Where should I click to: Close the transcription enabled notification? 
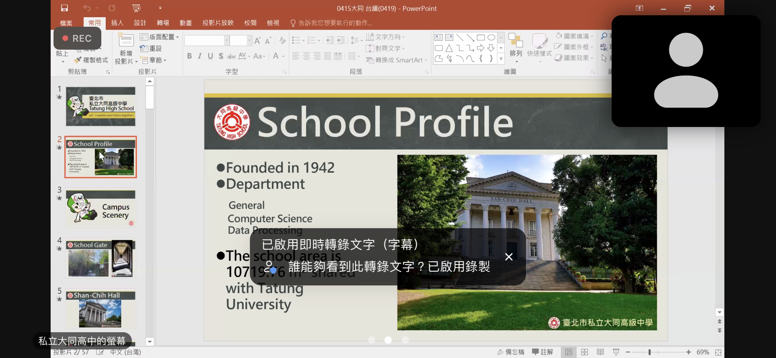coord(509,257)
